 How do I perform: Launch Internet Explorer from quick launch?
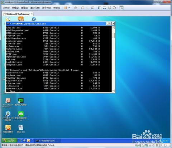pos(21,140)
